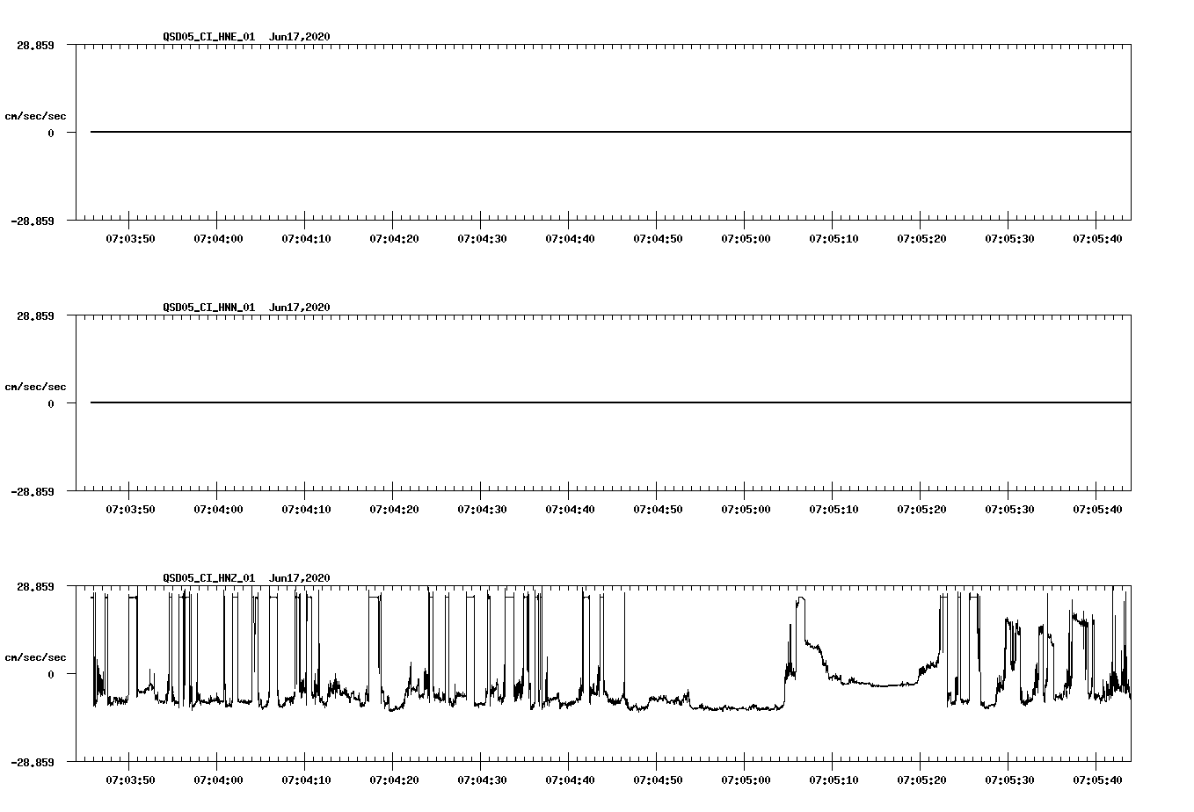The height and width of the screenshot is (812, 1194).
Task: Click 07:04:50 time label under HNN plot
Action: tap(658, 510)
